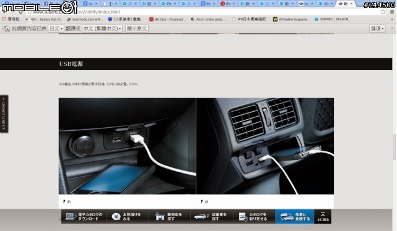Screen dimensions: 397x231
Task: Close the active rightmost tab
Action: pos(351,4)
